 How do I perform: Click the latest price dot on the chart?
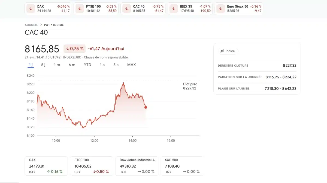click(146, 107)
